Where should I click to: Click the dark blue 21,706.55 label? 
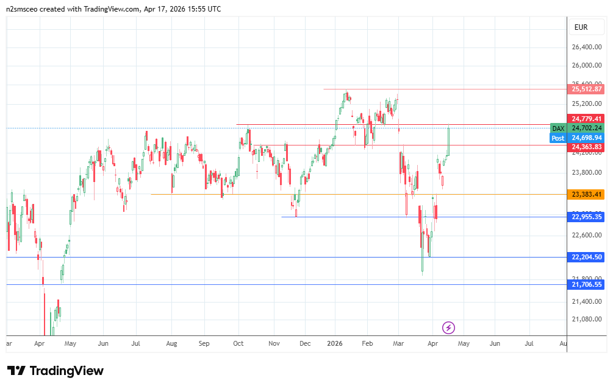[x=587, y=284]
